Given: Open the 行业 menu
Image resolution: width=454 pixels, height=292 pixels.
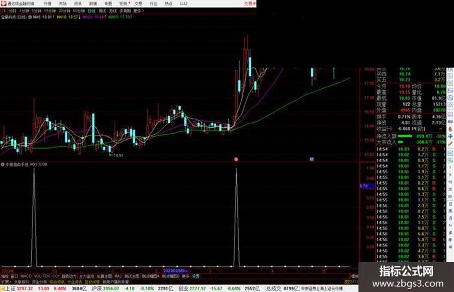Looking at the screenshot, I should pos(153,4).
